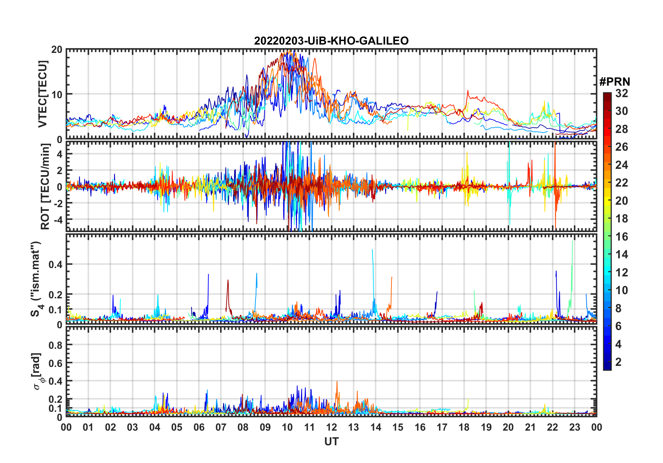Viewport: 663px width, 463px height.
Task: Click UT x-axis tick label 12
Action: 331,427
